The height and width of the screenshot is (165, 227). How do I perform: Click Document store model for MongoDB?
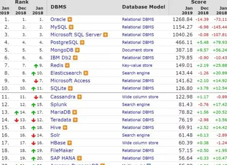137,50
